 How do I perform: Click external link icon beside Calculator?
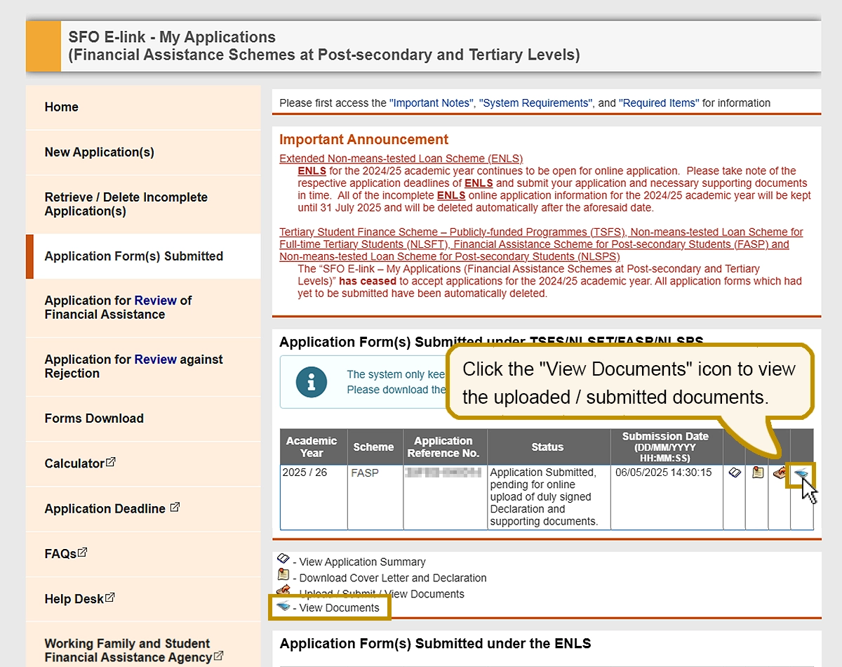[x=110, y=463]
